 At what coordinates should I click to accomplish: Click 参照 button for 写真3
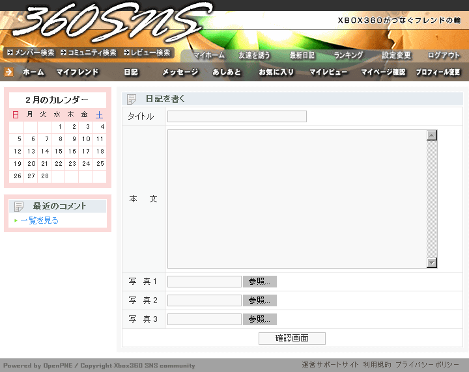pos(260,319)
